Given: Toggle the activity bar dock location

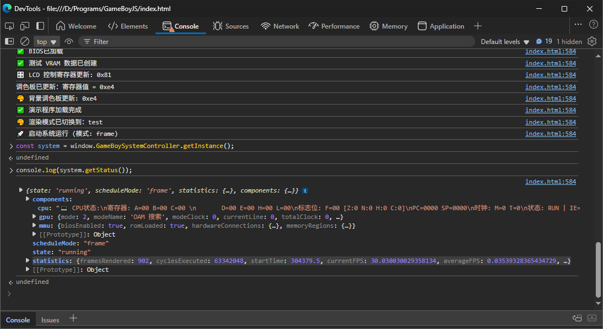Looking at the screenshot, I should pyautogui.click(x=40, y=26).
